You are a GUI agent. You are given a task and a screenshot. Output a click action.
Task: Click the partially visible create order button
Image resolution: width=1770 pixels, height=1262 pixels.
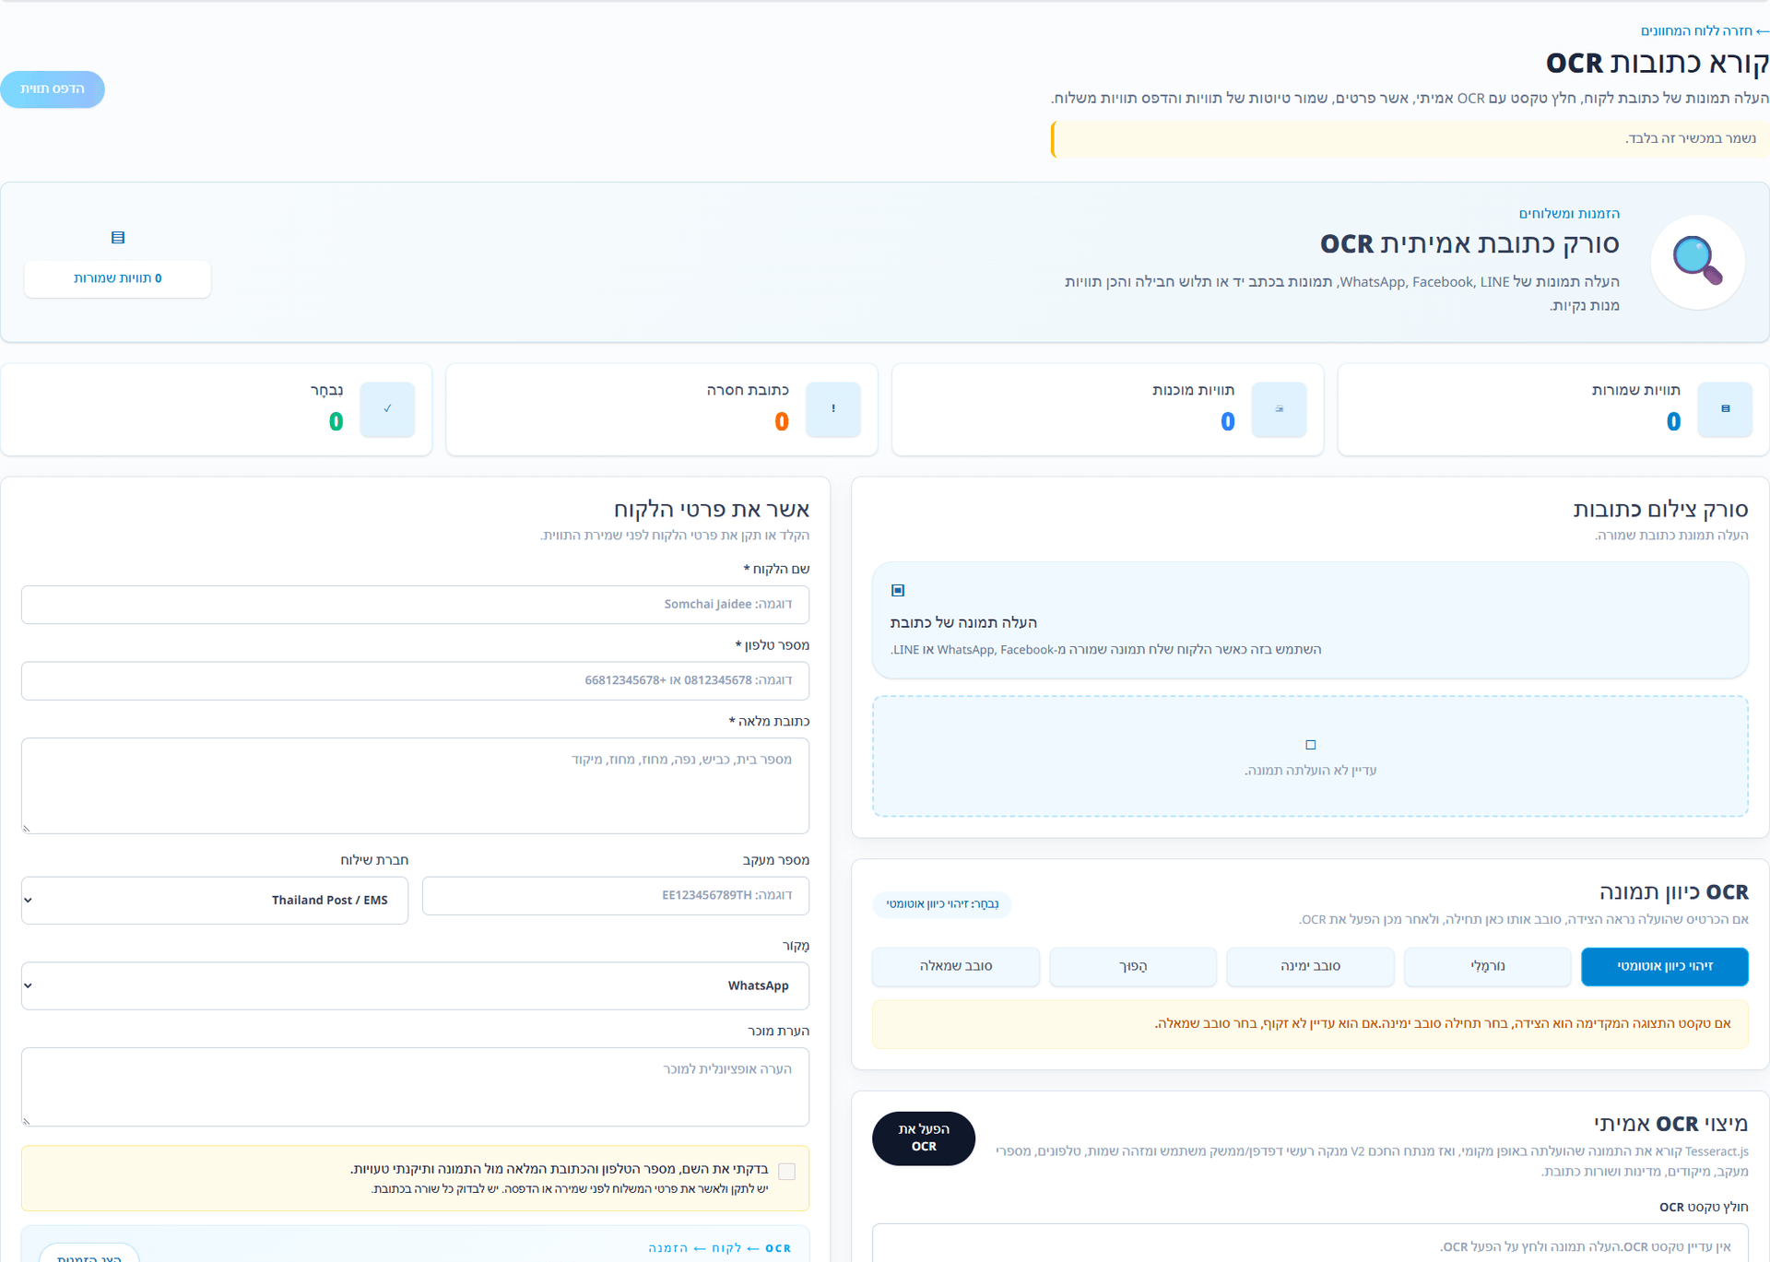coord(89,1254)
